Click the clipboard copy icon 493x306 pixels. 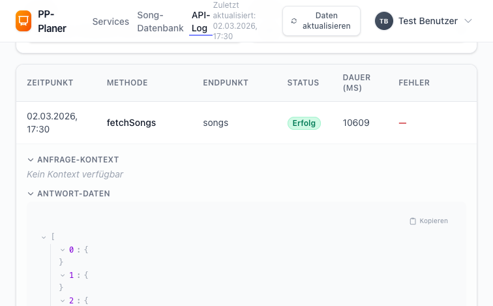pos(413,221)
